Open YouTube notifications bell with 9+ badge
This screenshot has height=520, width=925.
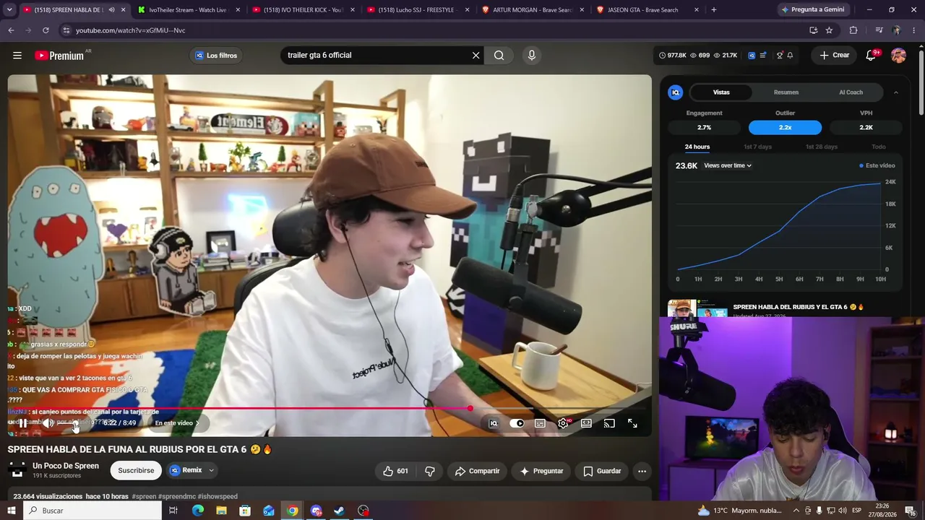pyautogui.click(x=871, y=56)
